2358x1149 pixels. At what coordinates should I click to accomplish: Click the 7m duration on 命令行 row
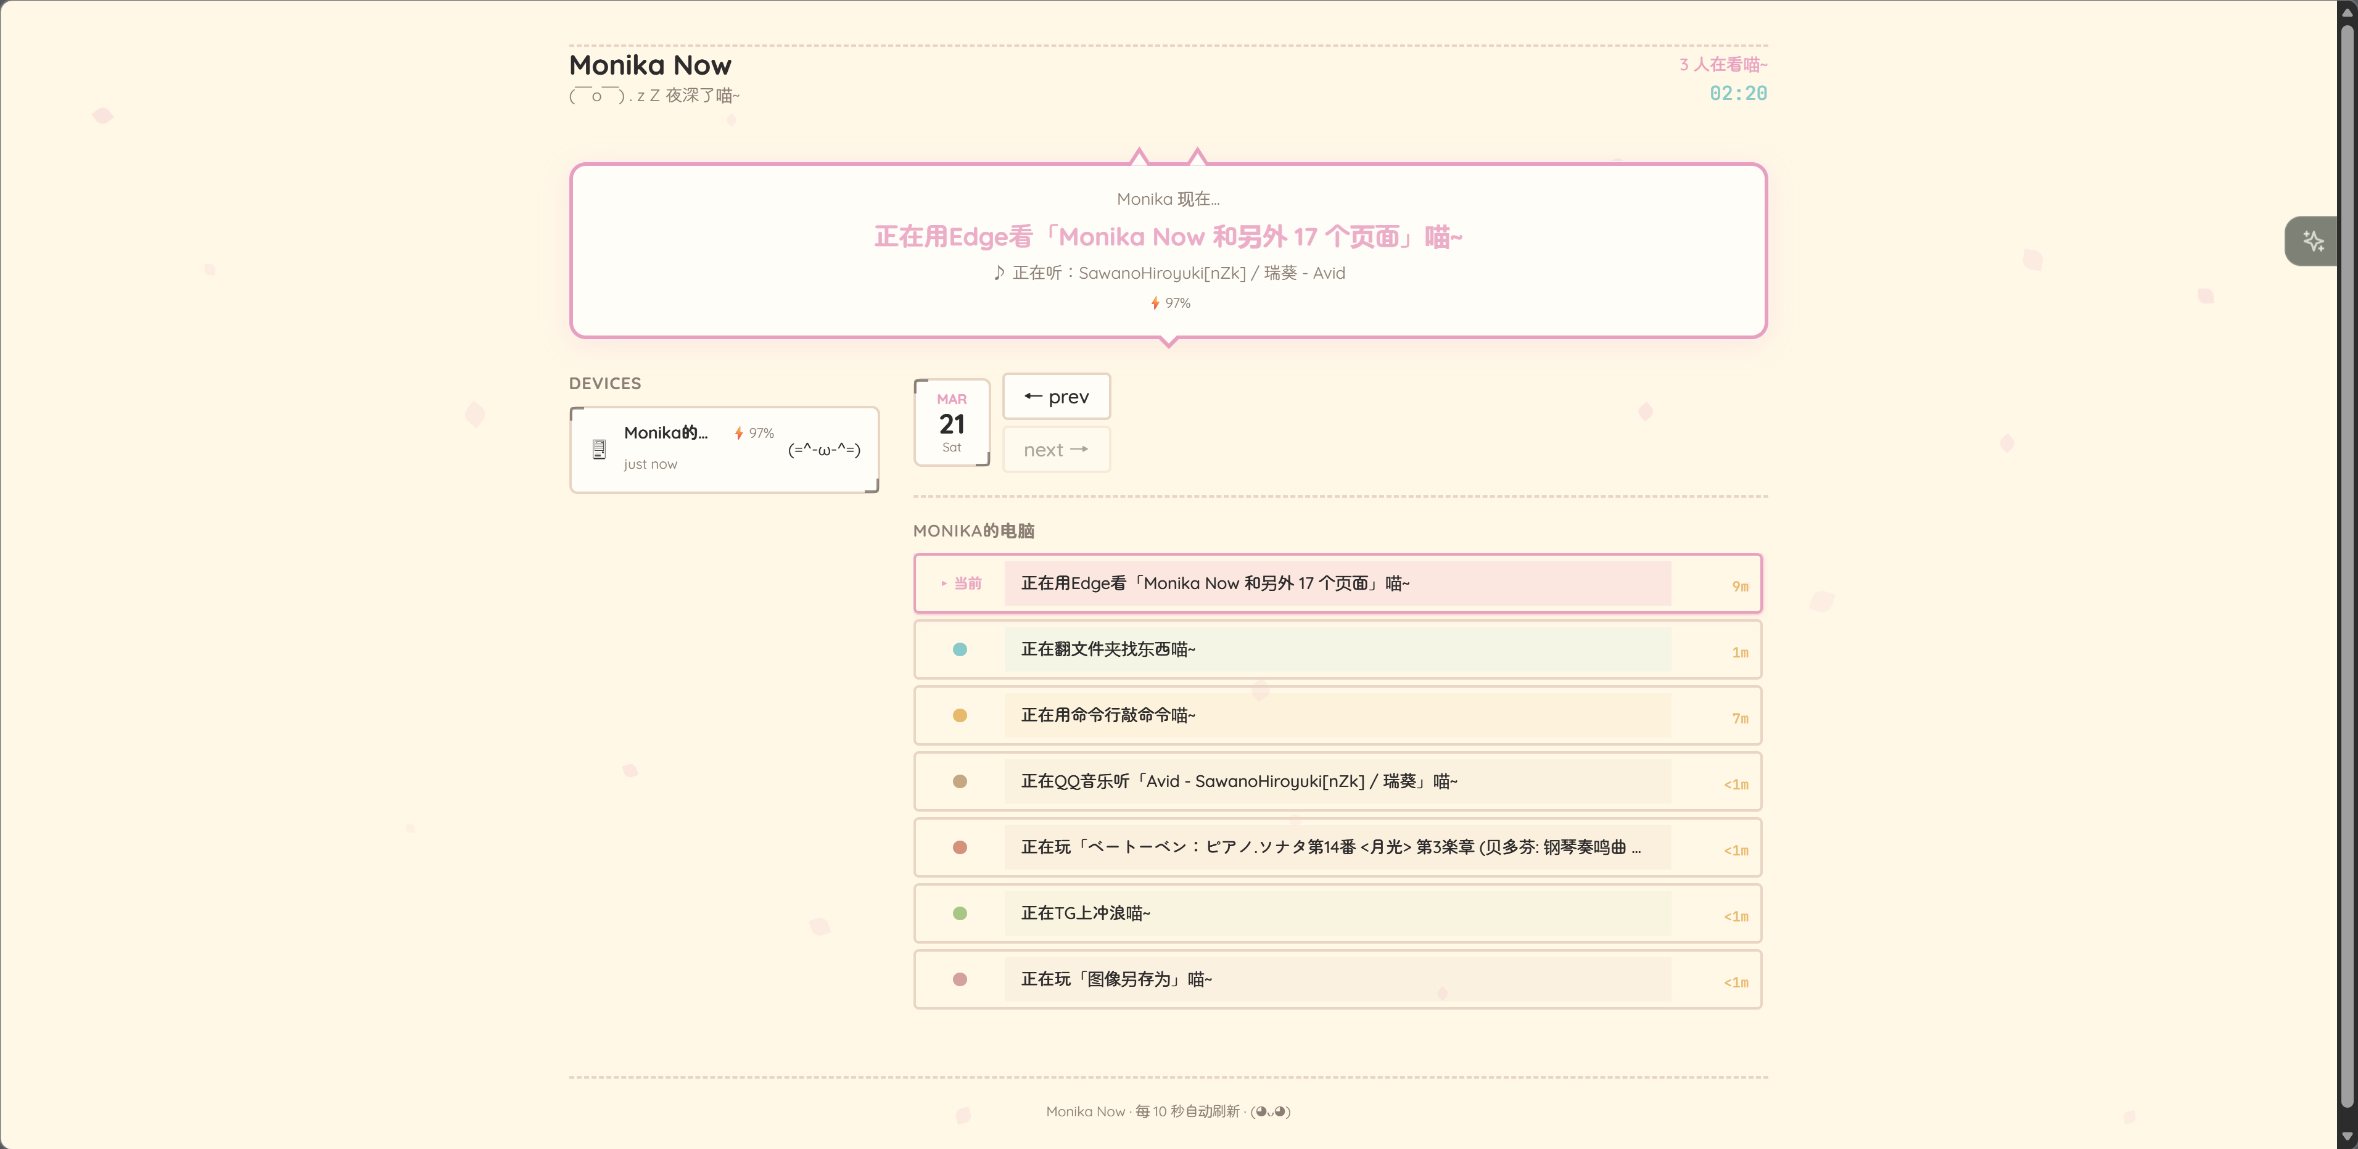click(x=1740, y=718)
